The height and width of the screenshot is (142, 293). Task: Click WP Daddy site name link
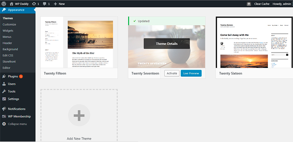22,4
